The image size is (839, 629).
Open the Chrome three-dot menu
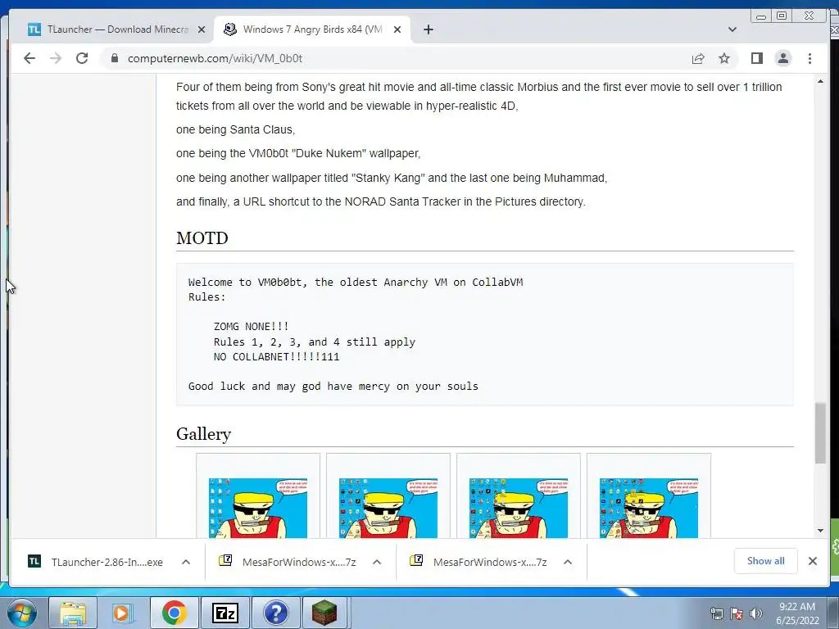[810, 58]
